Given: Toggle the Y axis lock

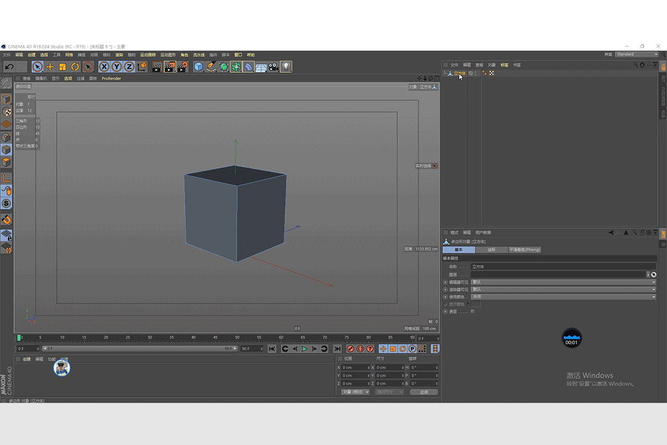Looking at the screenshot, I should [117, 67].
